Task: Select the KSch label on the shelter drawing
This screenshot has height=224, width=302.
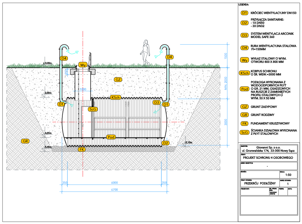Action: [116, 97]
